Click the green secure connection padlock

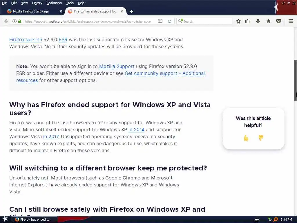pos(20,21)
